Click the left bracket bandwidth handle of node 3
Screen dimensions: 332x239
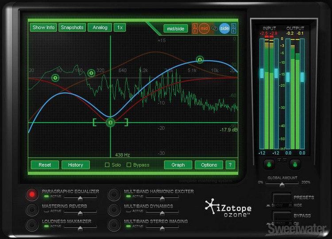tap(94, 122)
